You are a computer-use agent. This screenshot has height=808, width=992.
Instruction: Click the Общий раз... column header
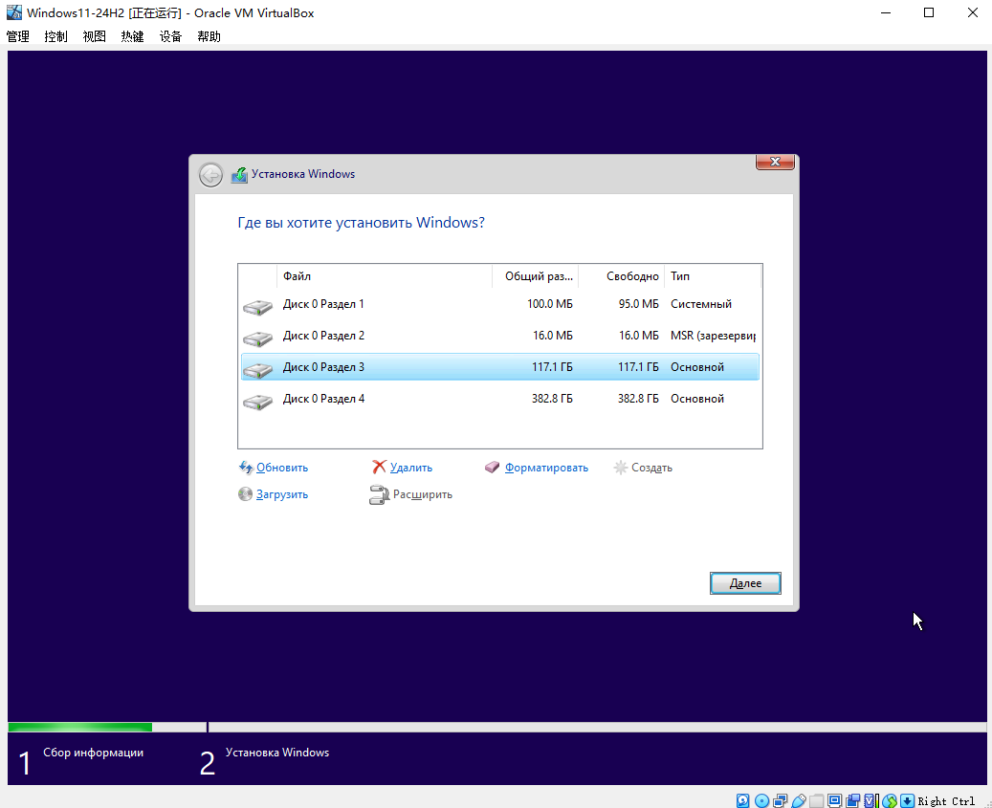click(x=536, y=276)
